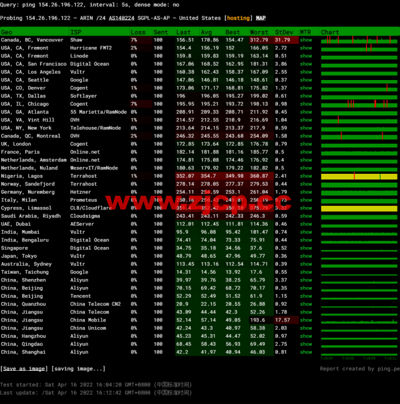Show MTR for Jiangsu China Unicom
Image resolution: width=400 pixels, height=404 pixels.
(x=306, y=328)
